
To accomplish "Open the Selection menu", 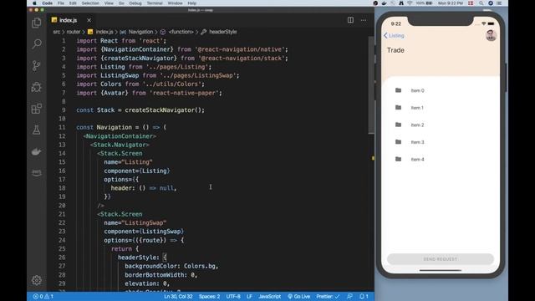I will [x=90, y=3].
